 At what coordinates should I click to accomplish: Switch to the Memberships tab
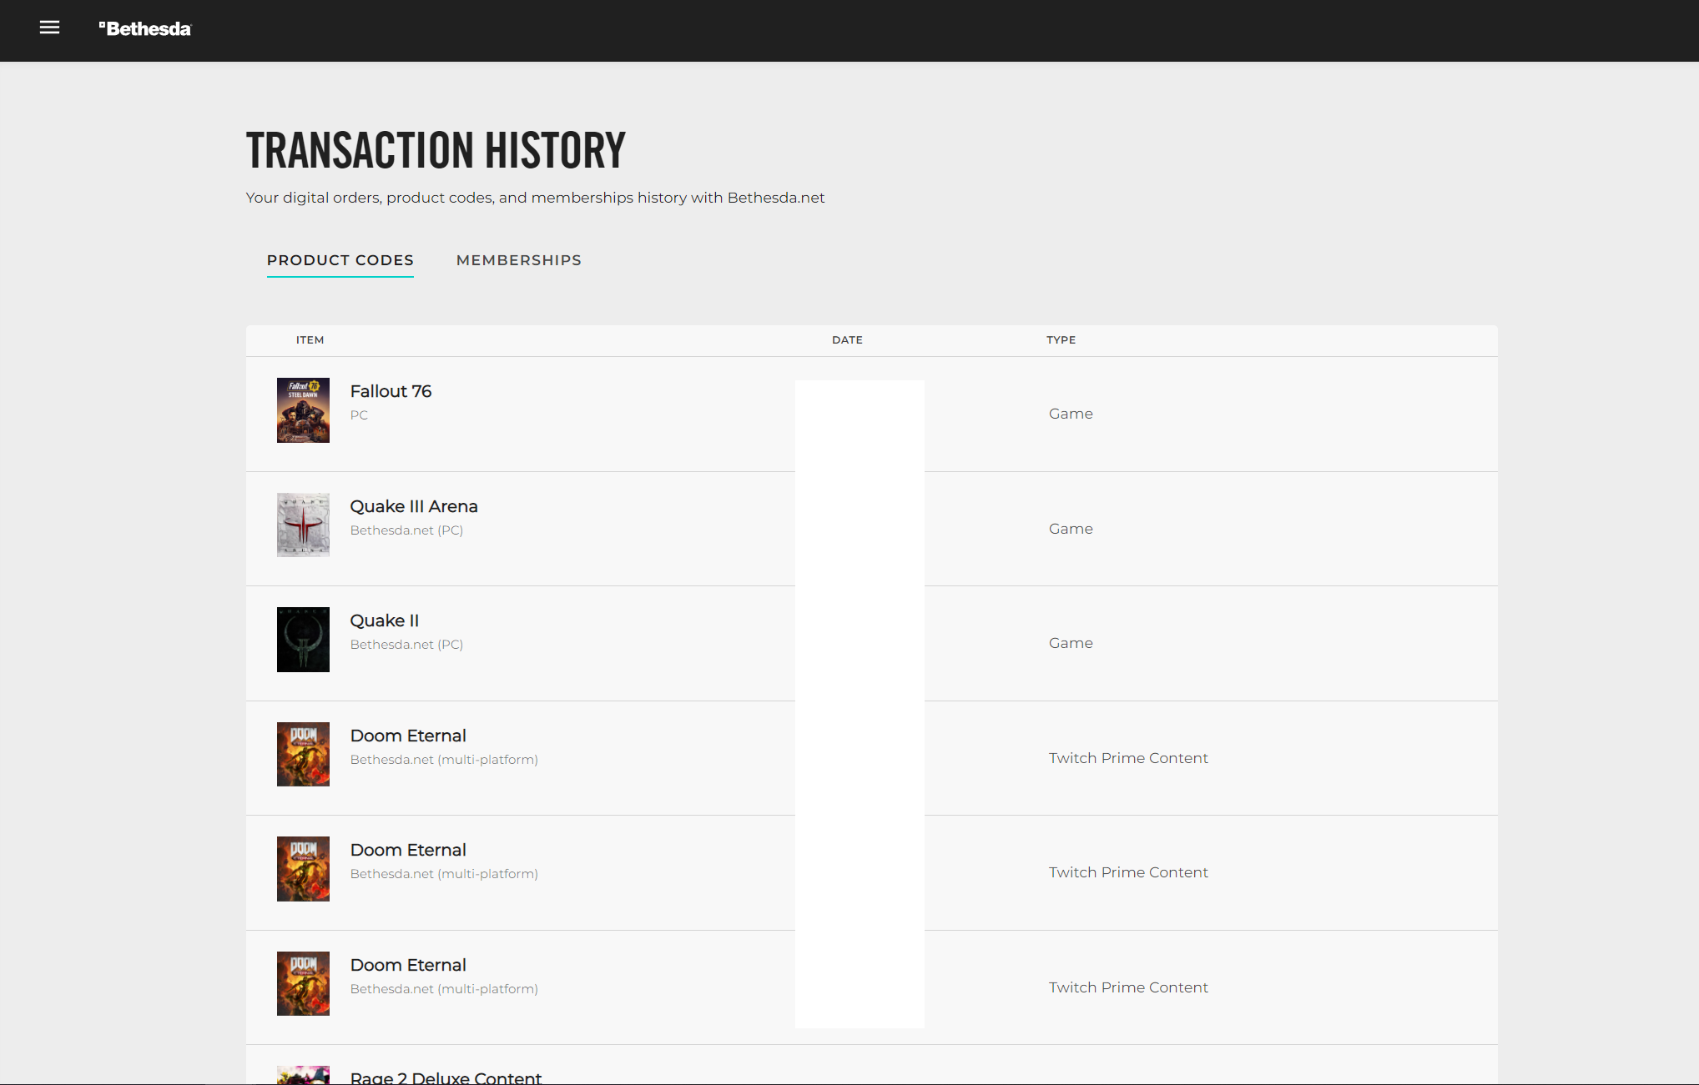(x=517, y=260)
